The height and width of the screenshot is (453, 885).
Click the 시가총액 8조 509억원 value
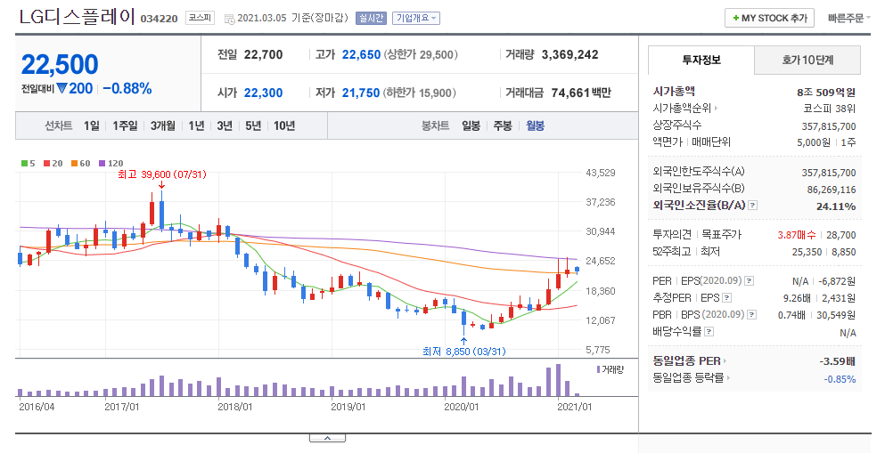(826, 93)
